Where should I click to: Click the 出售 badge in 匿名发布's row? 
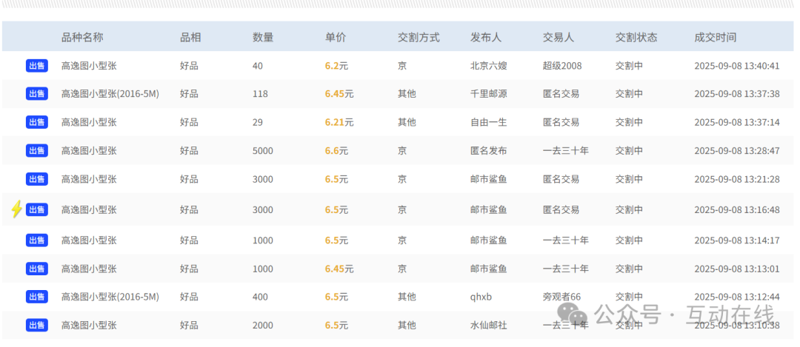click(37, 151)
